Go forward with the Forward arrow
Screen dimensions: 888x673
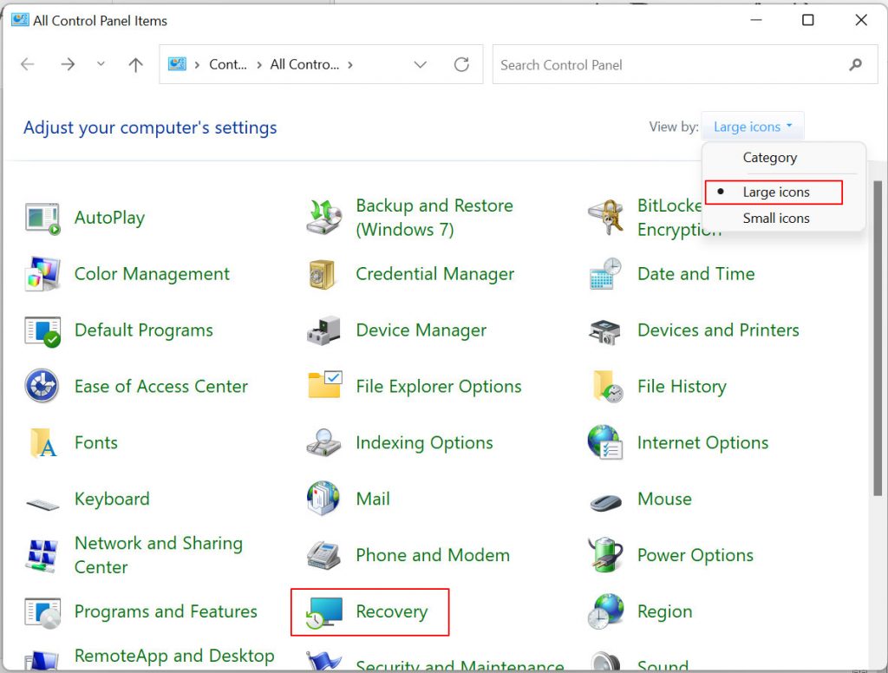click(x=68, y=64)
